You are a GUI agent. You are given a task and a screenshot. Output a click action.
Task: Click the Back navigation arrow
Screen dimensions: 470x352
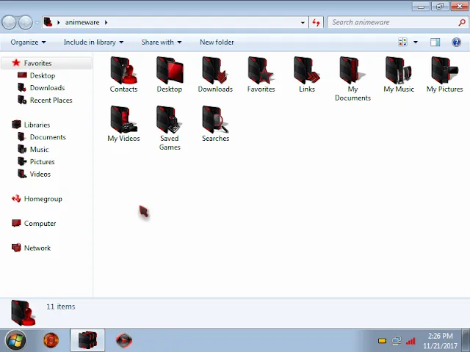pos(9,23)
